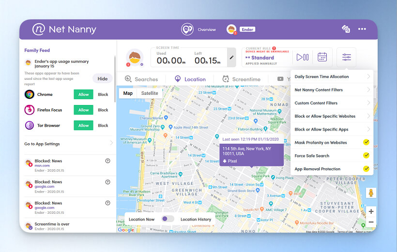
Task: Toggle Mask Profanity on Websites checkmark
Action: coord(366,143)
